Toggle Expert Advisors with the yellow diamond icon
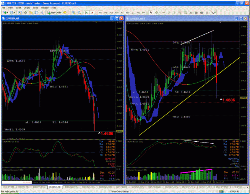Image resolution: width=250 pixels, height=194 pixels. click(65, 12)
